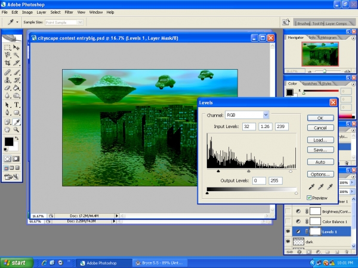Open the layer Opacity 100% slider arrow

click(x=351, y=183)
